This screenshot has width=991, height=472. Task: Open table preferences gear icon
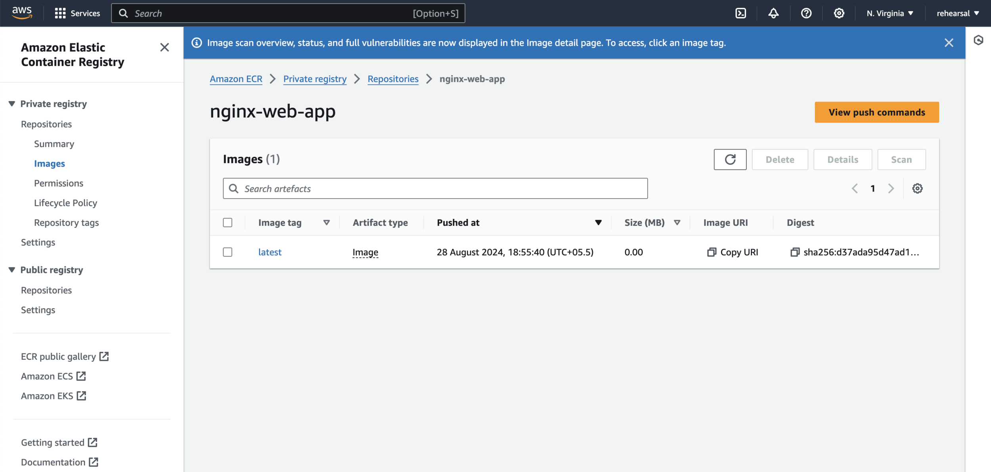point(917,188)
